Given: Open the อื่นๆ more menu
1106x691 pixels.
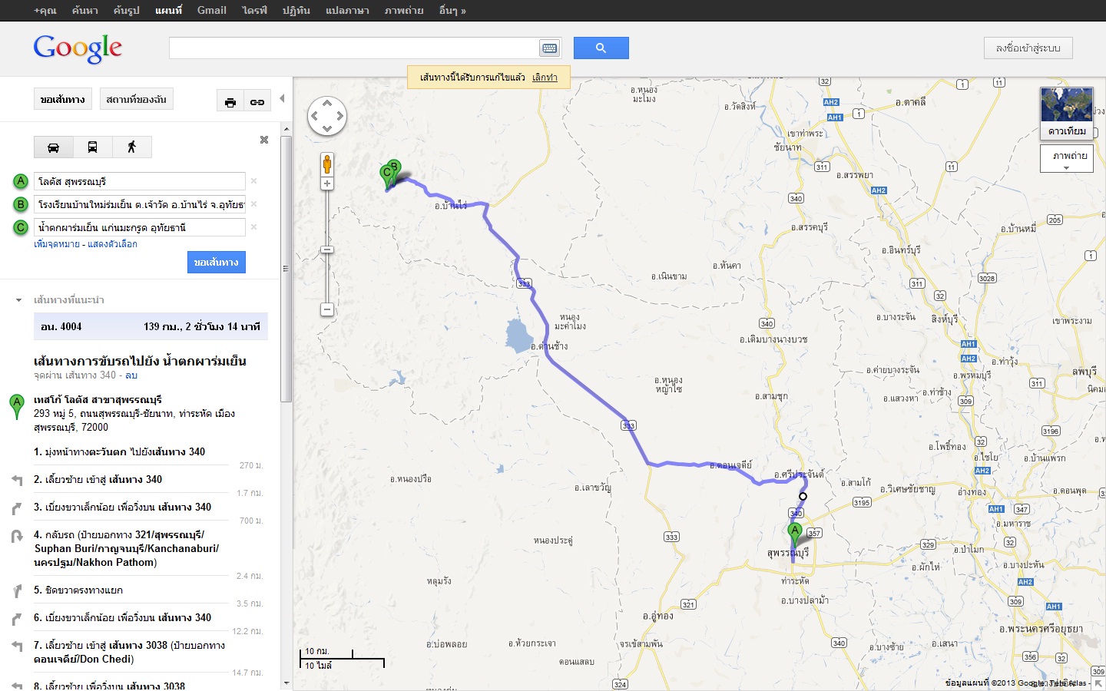Looking at the screenshot, I should tap(452, 11).
